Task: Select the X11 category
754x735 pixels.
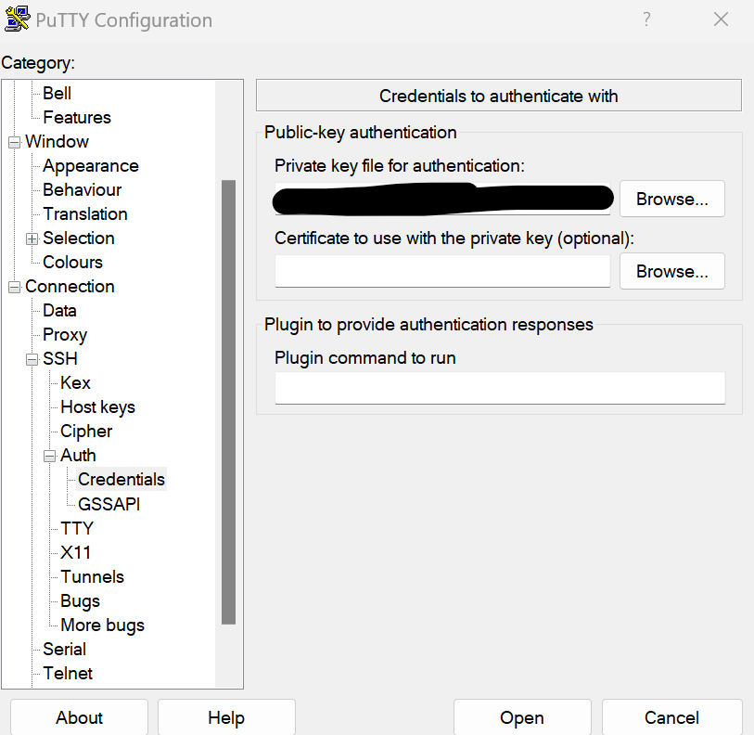Action: (x=75, y=552)
